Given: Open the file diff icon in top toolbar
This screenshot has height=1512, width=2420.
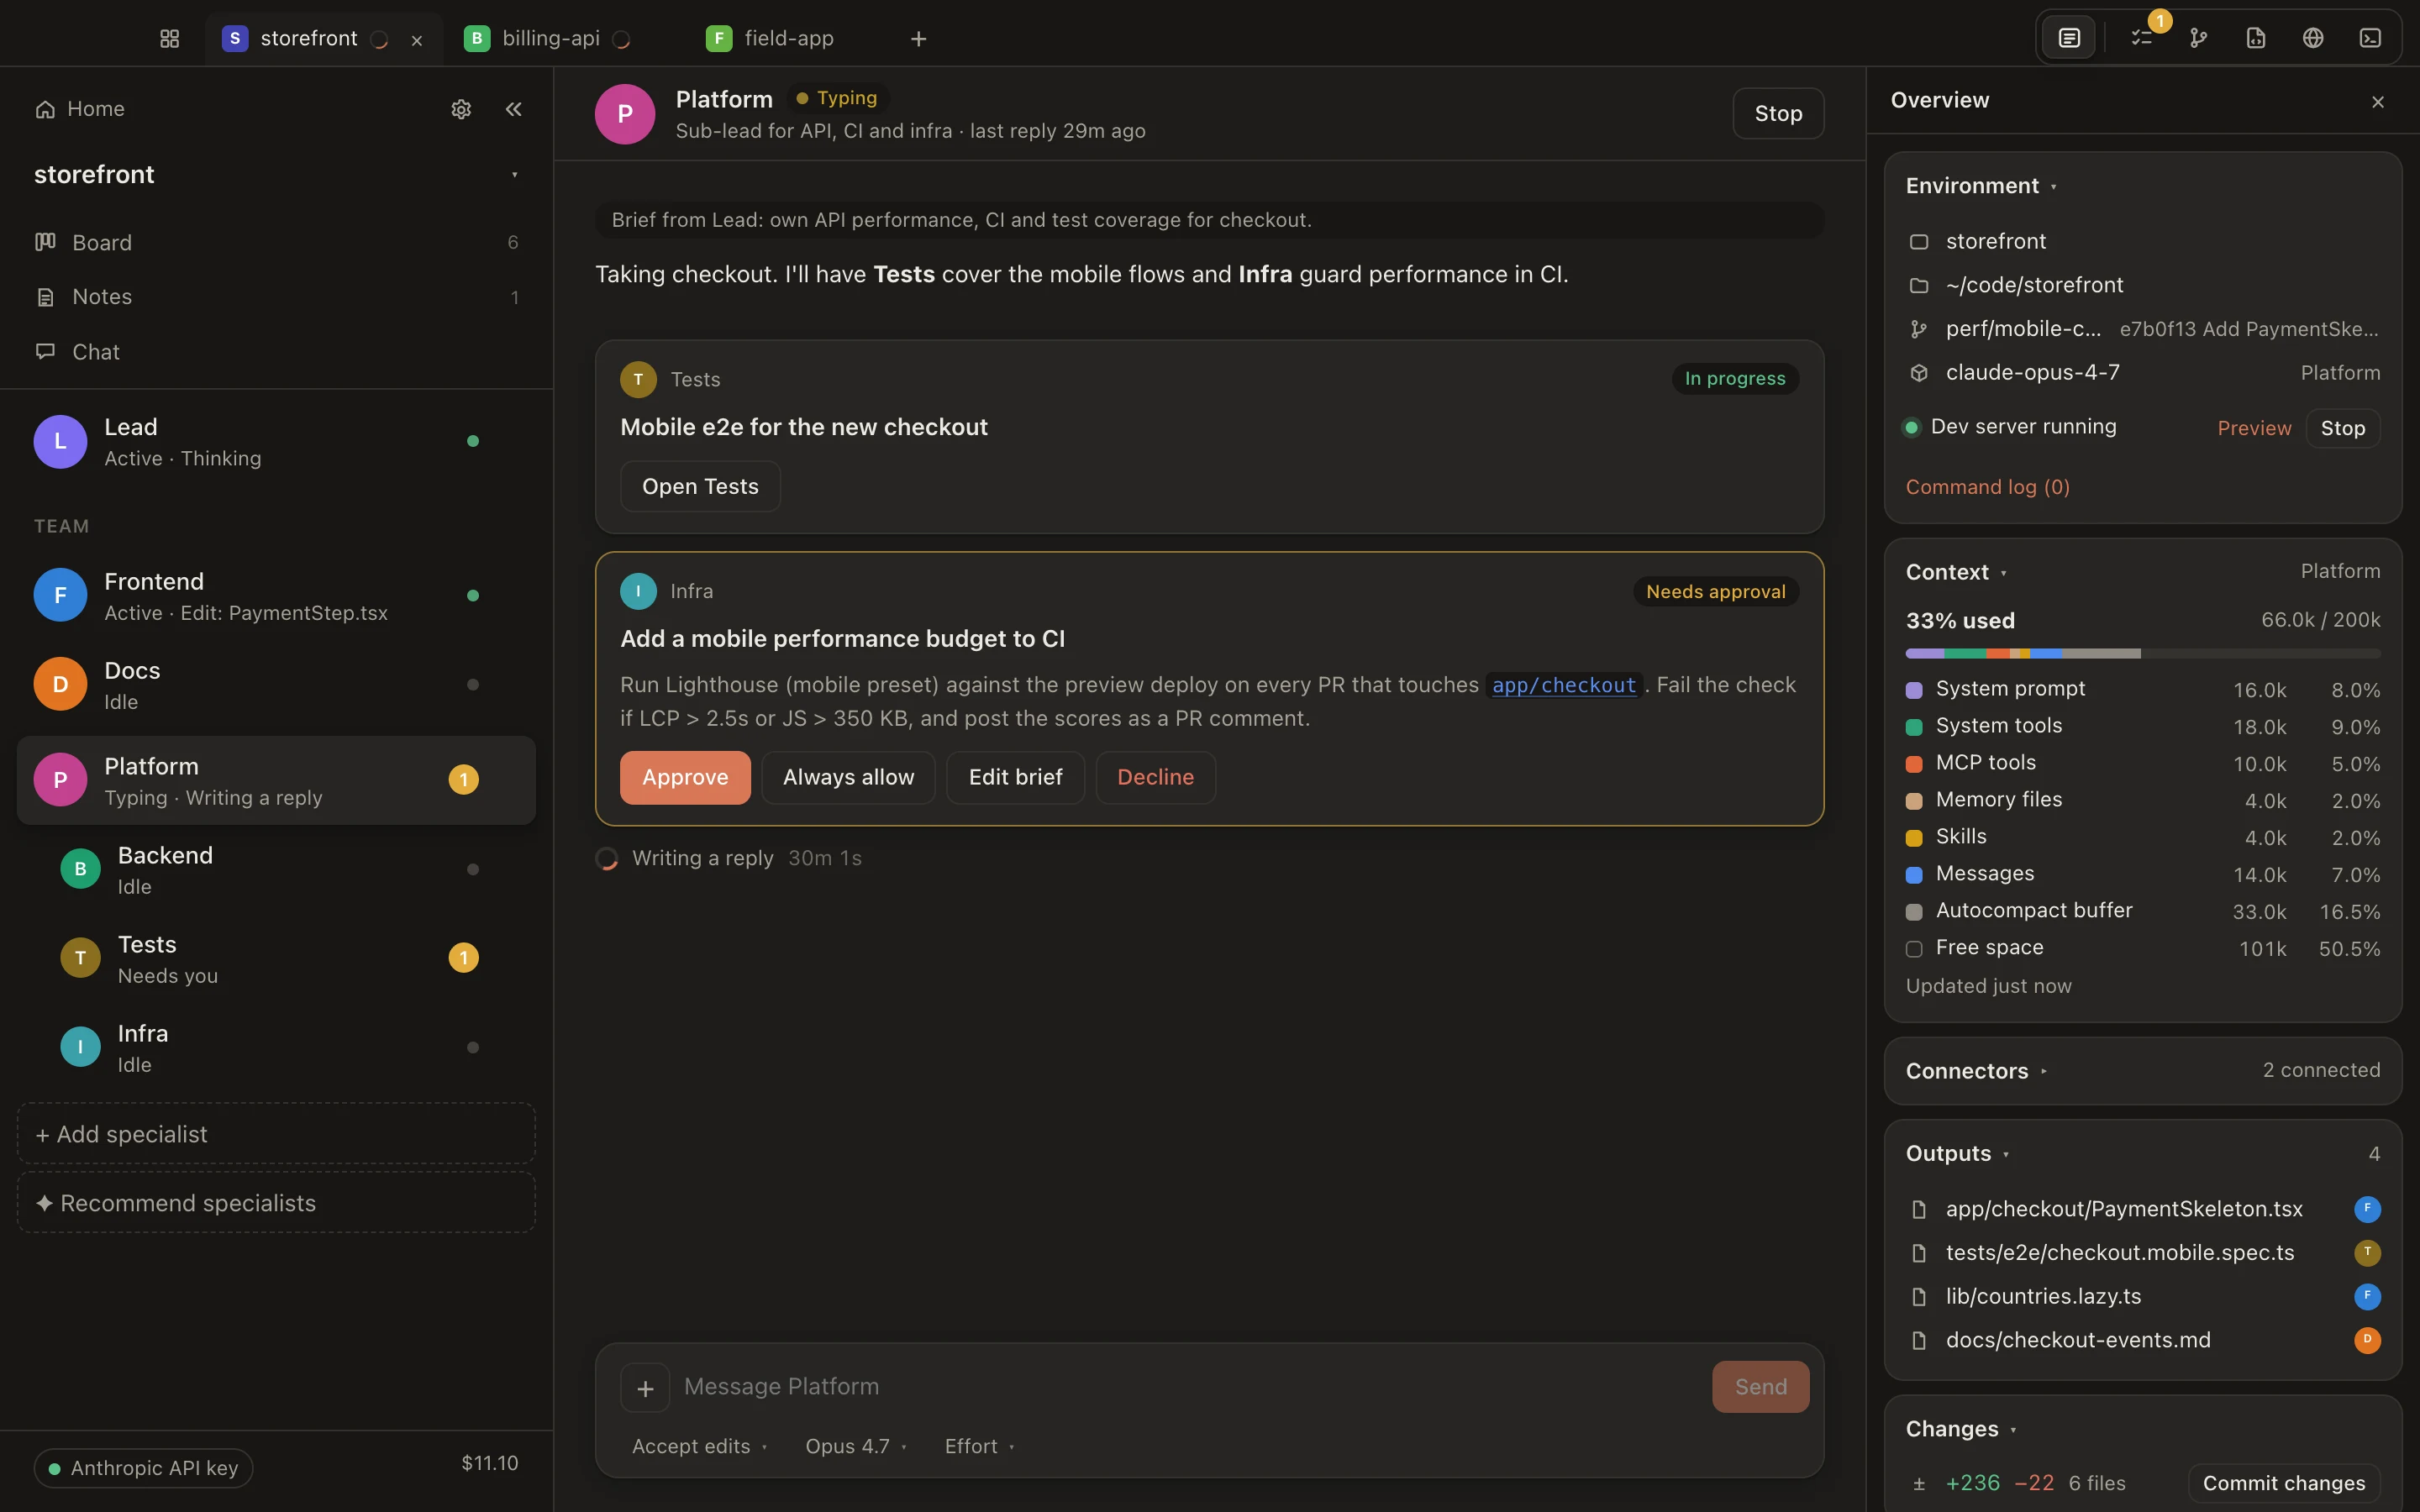Looking at the screenshot, I should (x=2255, y=38).
